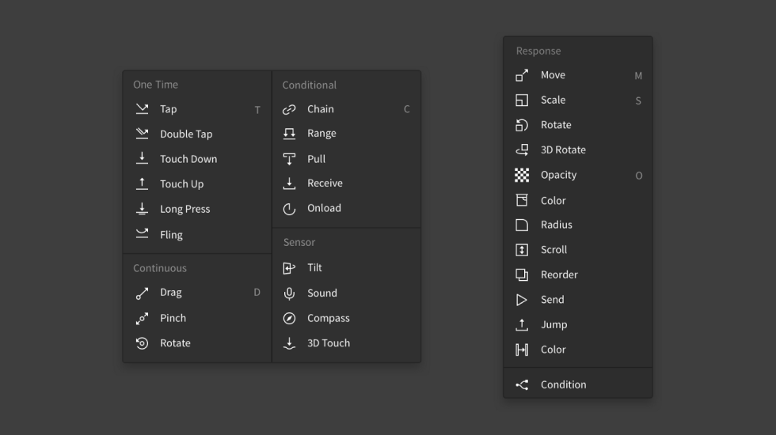Pick the Touch Up arrow icon

[142, 183]
